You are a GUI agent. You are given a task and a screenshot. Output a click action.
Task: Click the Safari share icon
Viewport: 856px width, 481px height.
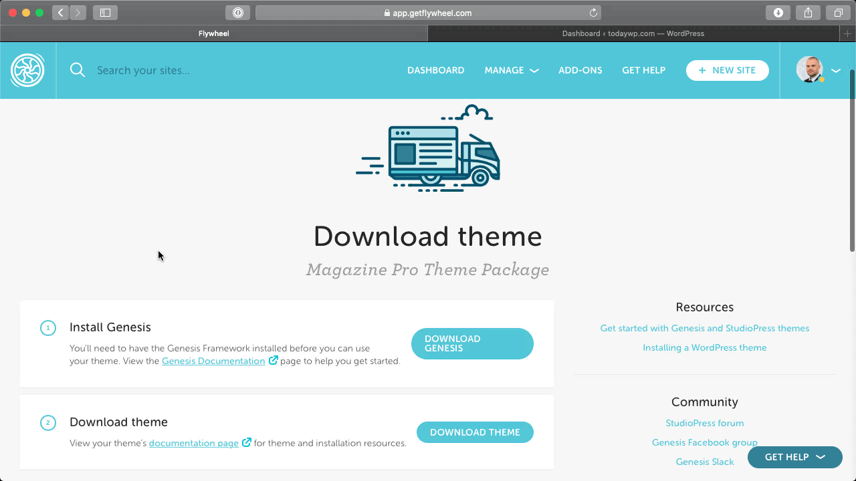click(x=808, y=13)
